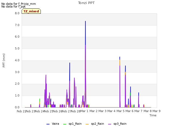Click the orange sp2_Rain legend swatch
The image size is (173, 129).
pos(87,124)
